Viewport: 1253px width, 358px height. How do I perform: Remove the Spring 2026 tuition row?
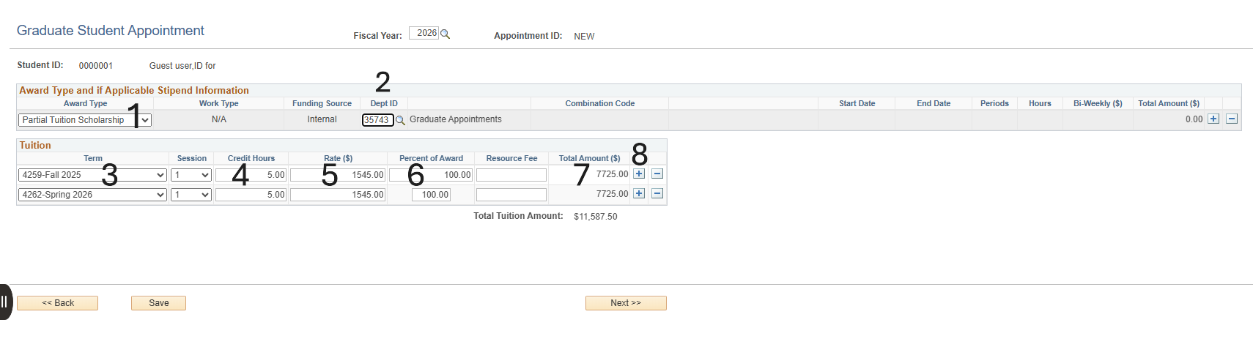(x=657, y=193)
